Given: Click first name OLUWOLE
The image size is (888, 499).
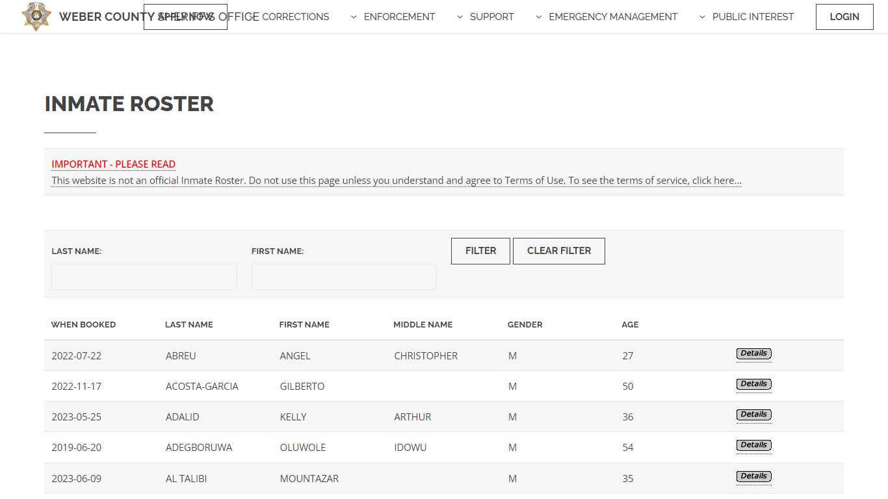Looking at the screenshot, I should pos(303,448).
